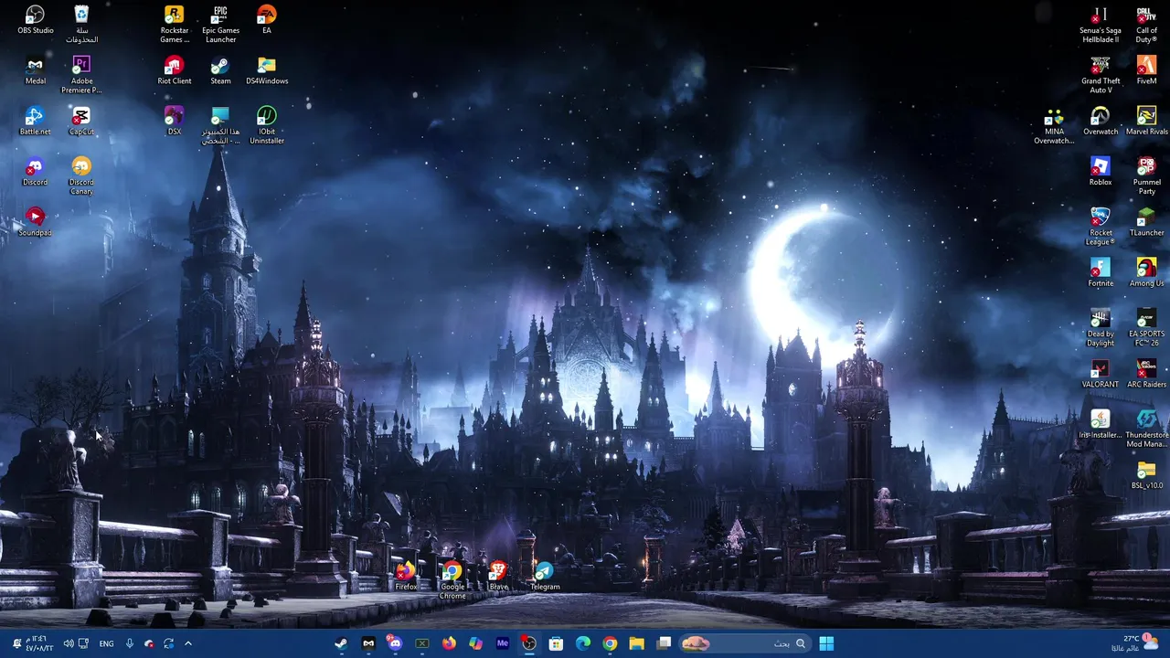The width and height of the screenshot is (1170, 658).
Task: Open the network display icon in tray
Action: tap(83, 643)
